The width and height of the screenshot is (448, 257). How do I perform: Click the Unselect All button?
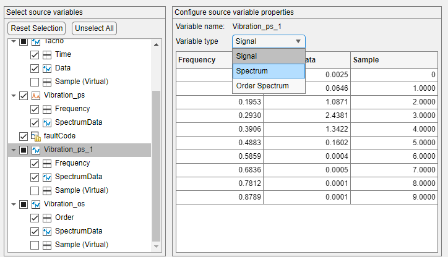click(x=94, y=28)
